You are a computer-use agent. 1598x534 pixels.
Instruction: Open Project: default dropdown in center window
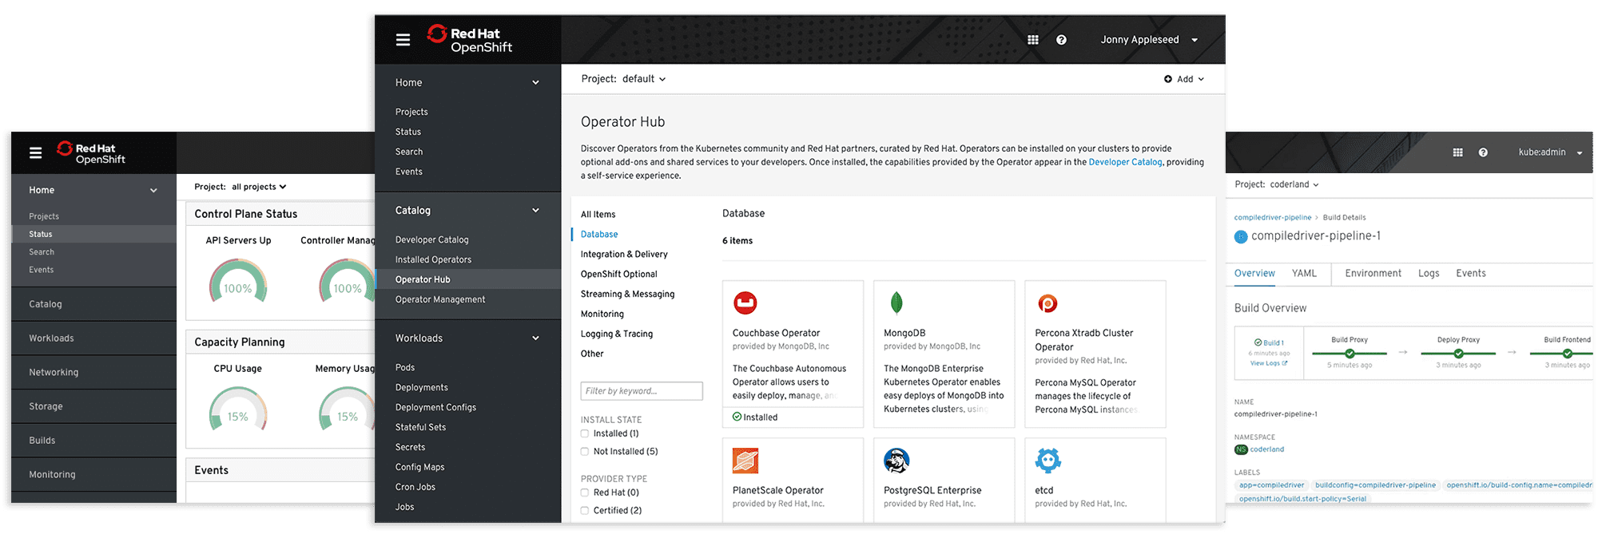tap(623, 79)
